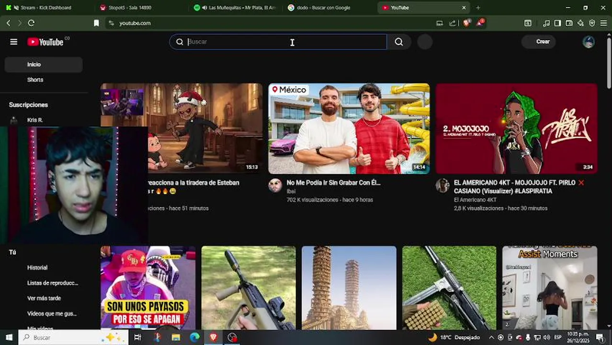Open the Brave playlist music note icon

click(x=546, y=23)
